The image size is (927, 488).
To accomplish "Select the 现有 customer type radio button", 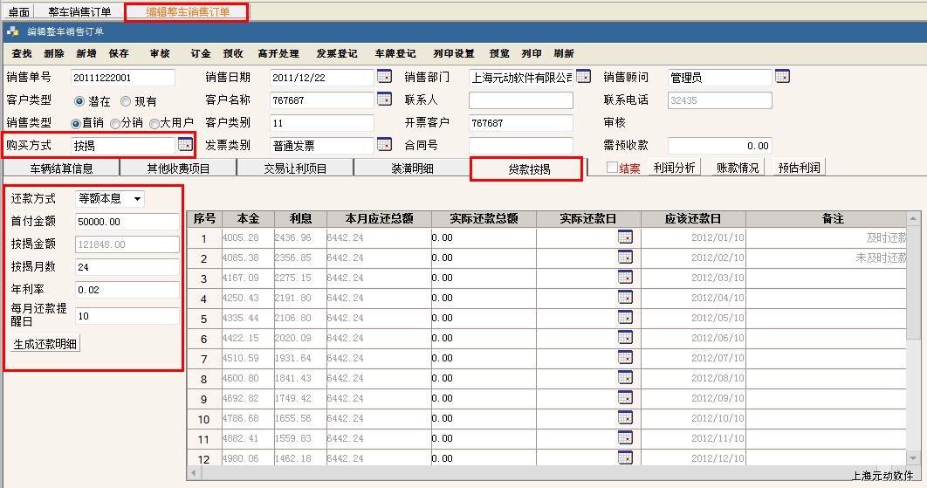I will coord(126,101).
